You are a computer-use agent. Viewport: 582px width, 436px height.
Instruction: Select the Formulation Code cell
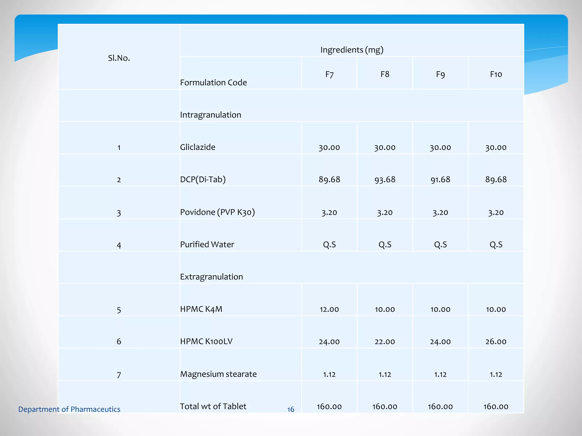(213, 83)
